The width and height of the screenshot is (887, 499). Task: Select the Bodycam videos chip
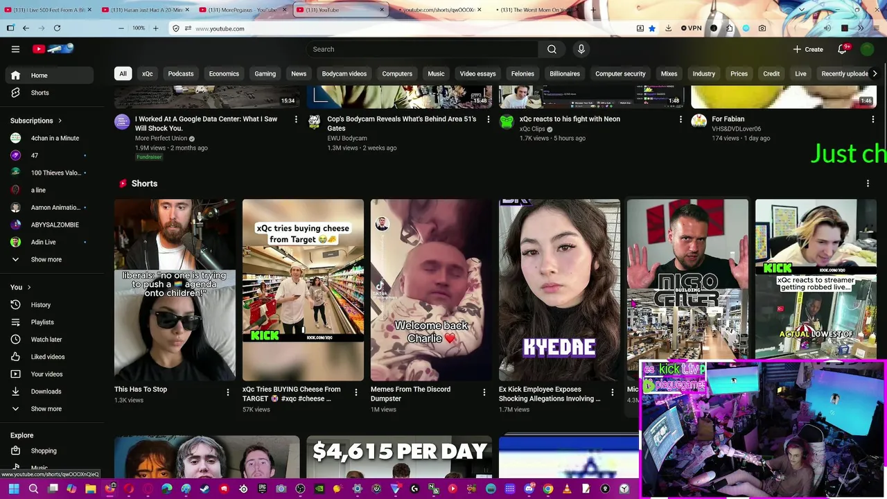point(344,73)
